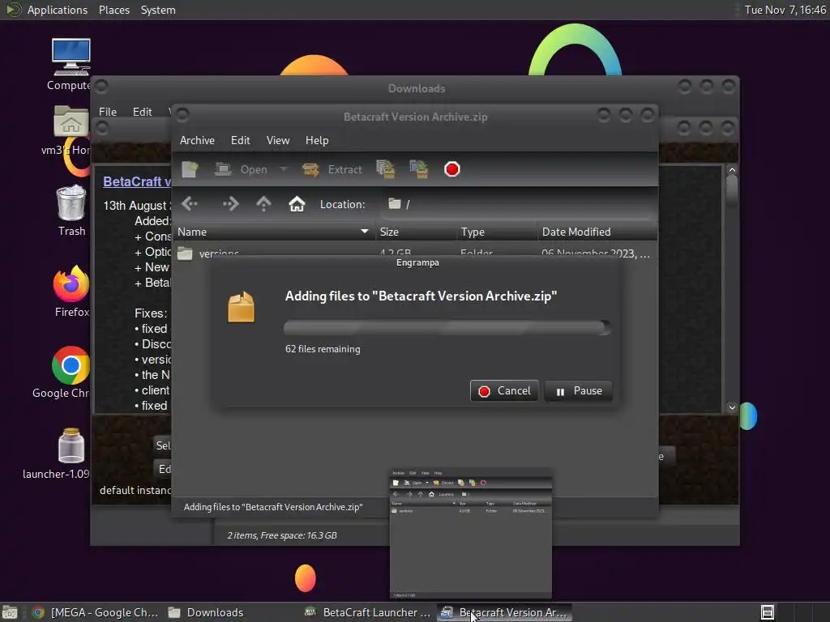Screen dimensions: 830x622
Task: Click the BetaCraft changelog link
Action: click(x=136, y=181)
